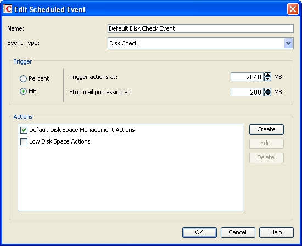Confirm with the OK button

click(x=199, y=232)
